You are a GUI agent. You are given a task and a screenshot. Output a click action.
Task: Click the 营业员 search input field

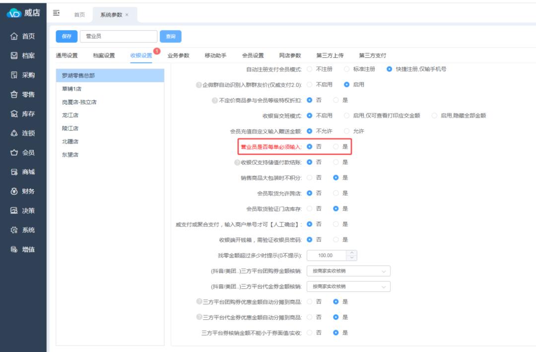118,36
